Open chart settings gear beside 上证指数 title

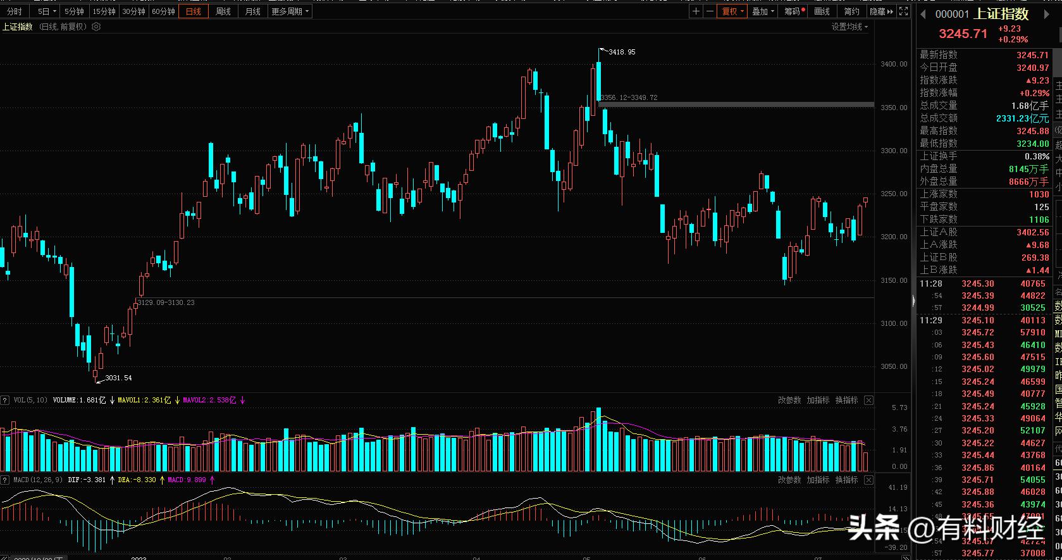[x=96, y=27]
